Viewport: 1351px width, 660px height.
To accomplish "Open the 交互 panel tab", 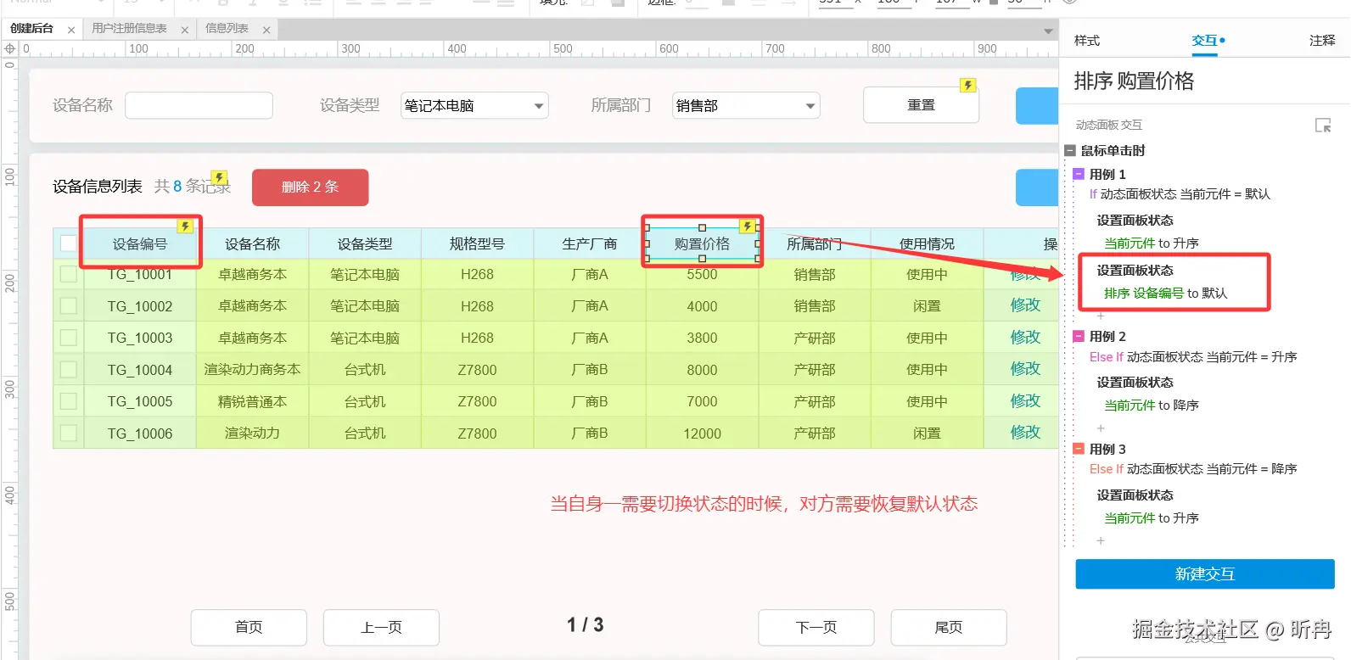I will [x=1204, y=41].
